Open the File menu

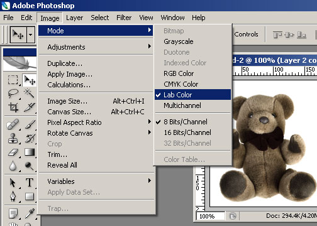coord(8,18)
